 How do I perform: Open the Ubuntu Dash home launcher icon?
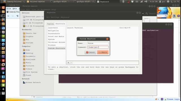click(x=3, y=8)
